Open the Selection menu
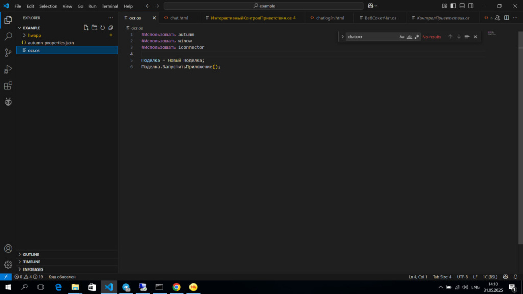Screen dimensions: 523x294 click(x=49, y=6)
